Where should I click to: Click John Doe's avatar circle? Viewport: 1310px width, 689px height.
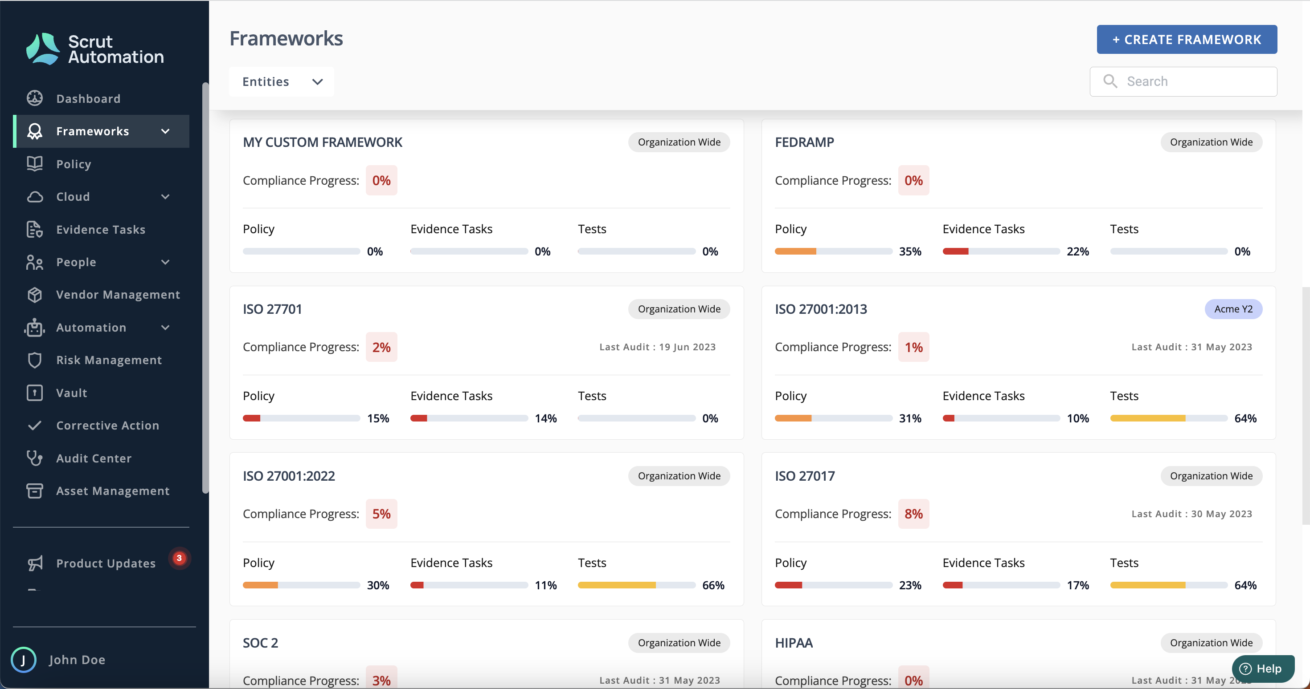pos(23,660)
